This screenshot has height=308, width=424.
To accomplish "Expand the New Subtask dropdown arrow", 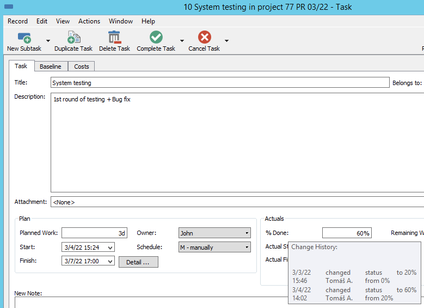I will (48, 41).
